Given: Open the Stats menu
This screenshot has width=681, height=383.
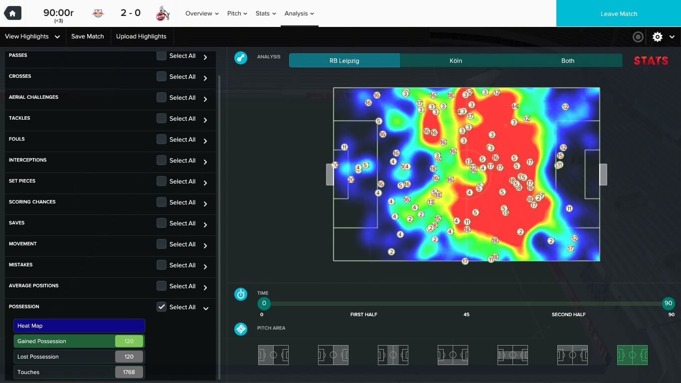Looking at the screenshot, I should click(x=266, y=13).
